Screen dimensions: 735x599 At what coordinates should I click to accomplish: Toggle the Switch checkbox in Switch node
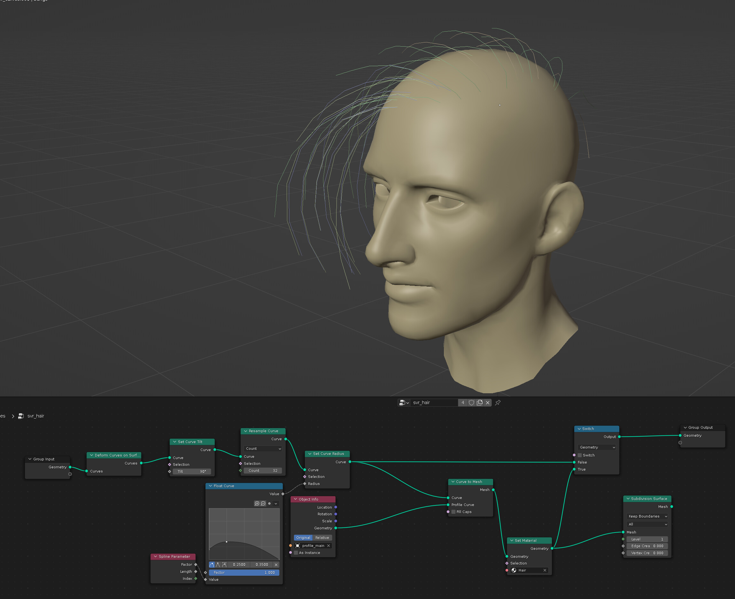[x=580, y=456]
